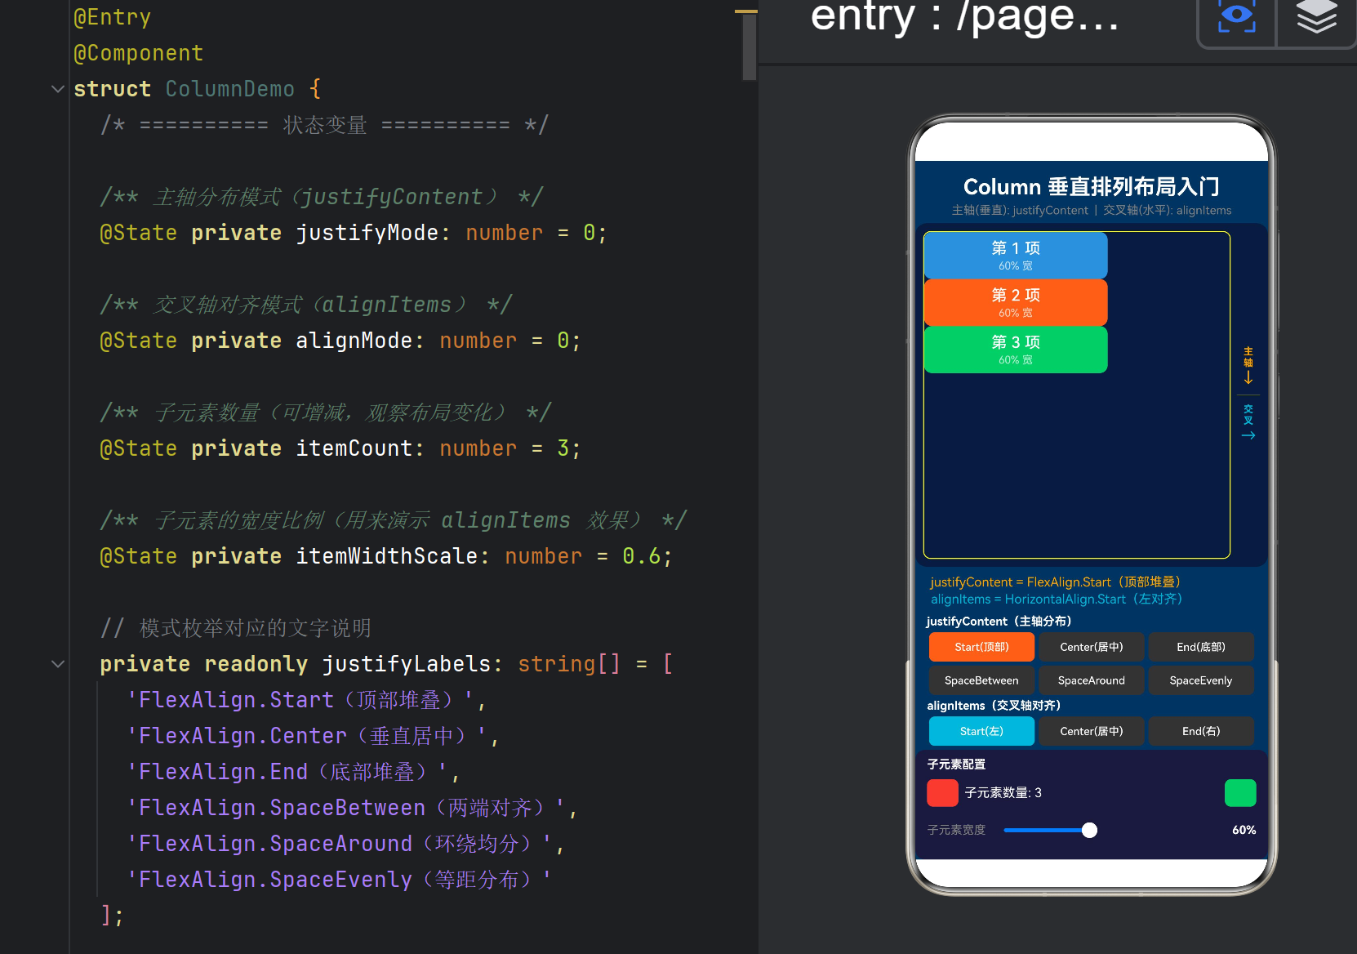Select Center(居中) under justifyContent
Screen dimensions: 1357x954
(1091, 647)
